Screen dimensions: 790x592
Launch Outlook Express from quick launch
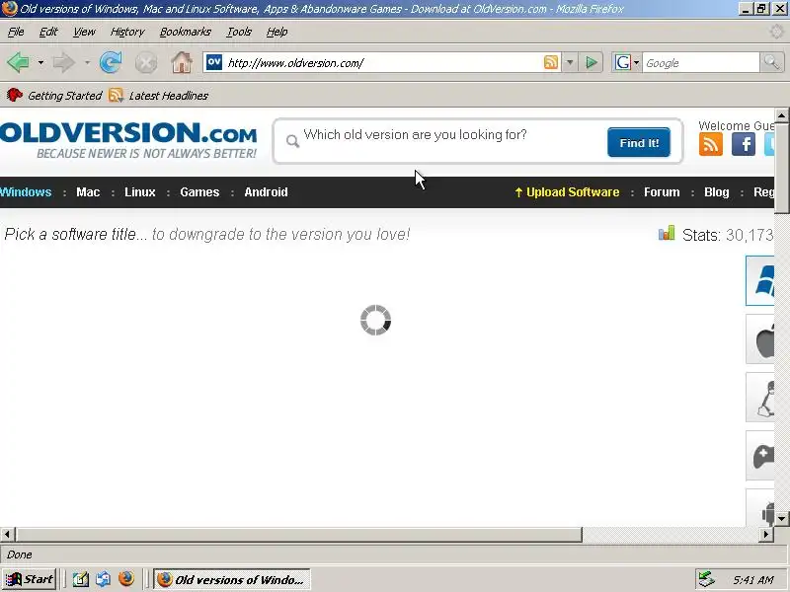click(x=104, y=579)
